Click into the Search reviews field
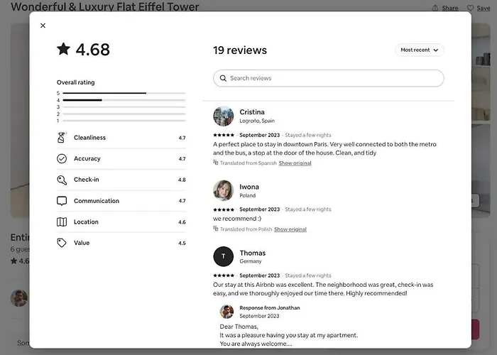 click(x=334, y=78)
